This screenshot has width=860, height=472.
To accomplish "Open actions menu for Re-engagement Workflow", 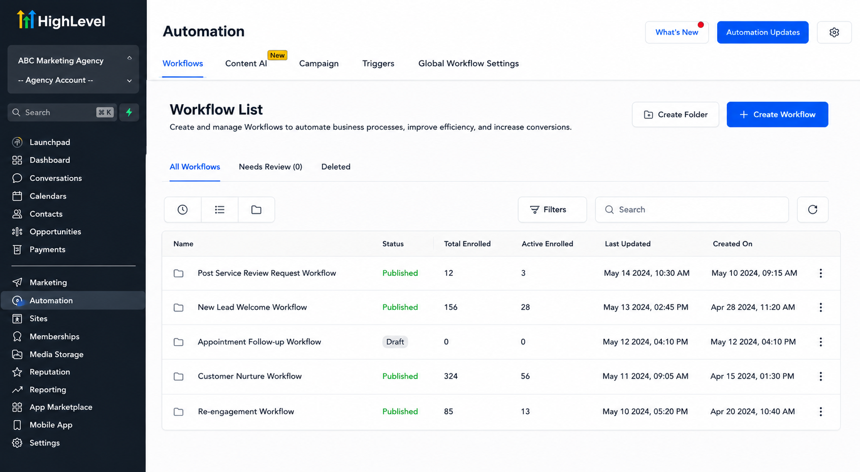I will point(820,412).
